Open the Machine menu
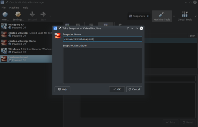The width and height of the screenshot is (198, 127). coord(14,8)
